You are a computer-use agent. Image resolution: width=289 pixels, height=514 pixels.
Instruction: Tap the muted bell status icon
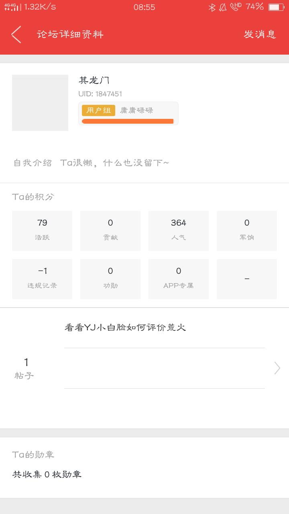(x=223, y=7)
